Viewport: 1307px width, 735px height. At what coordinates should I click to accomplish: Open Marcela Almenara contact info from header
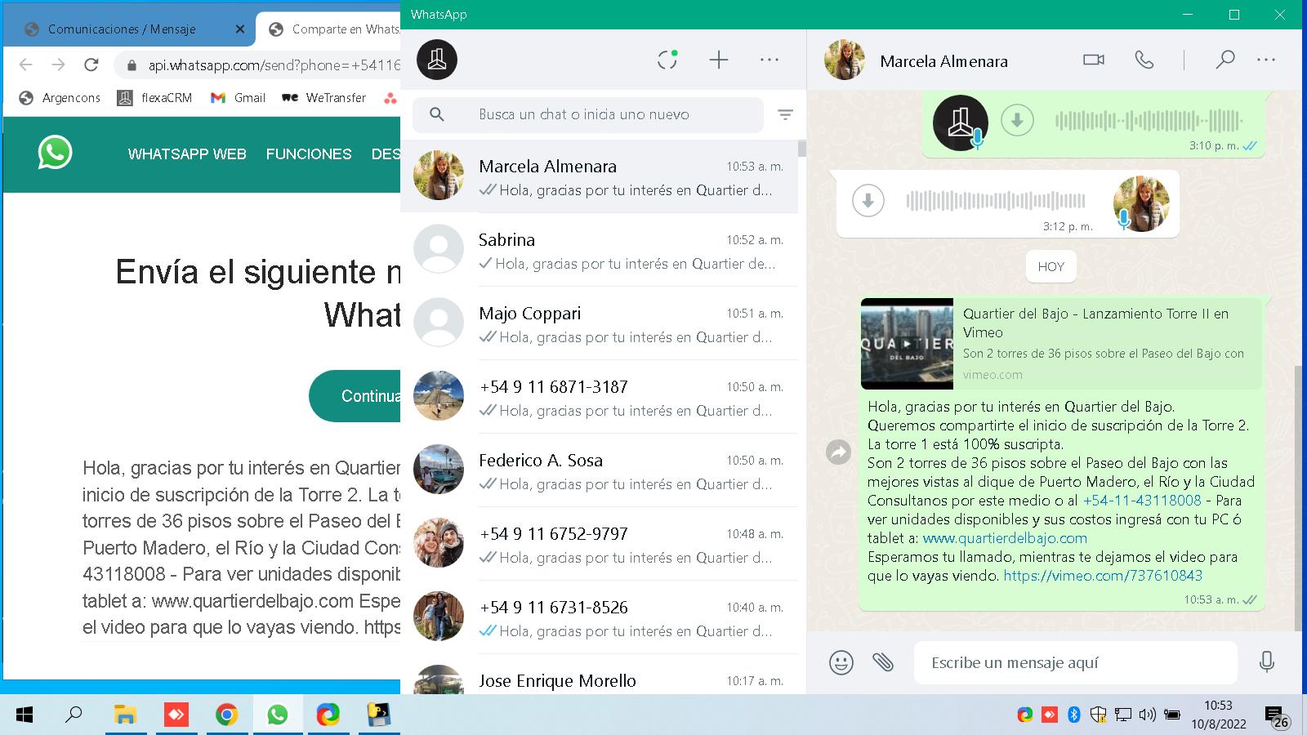click(943, 61)
